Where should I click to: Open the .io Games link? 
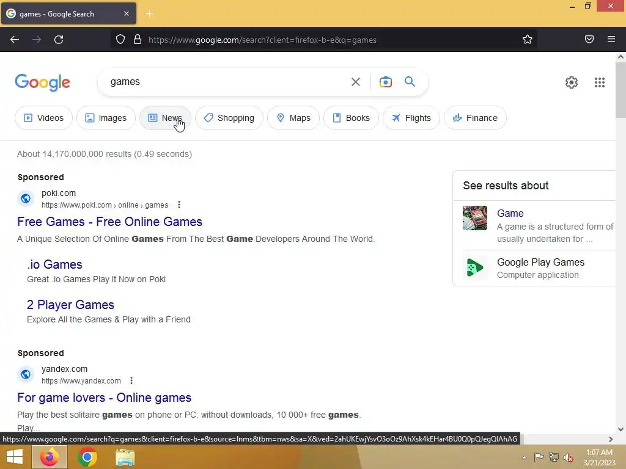[54, 264]
